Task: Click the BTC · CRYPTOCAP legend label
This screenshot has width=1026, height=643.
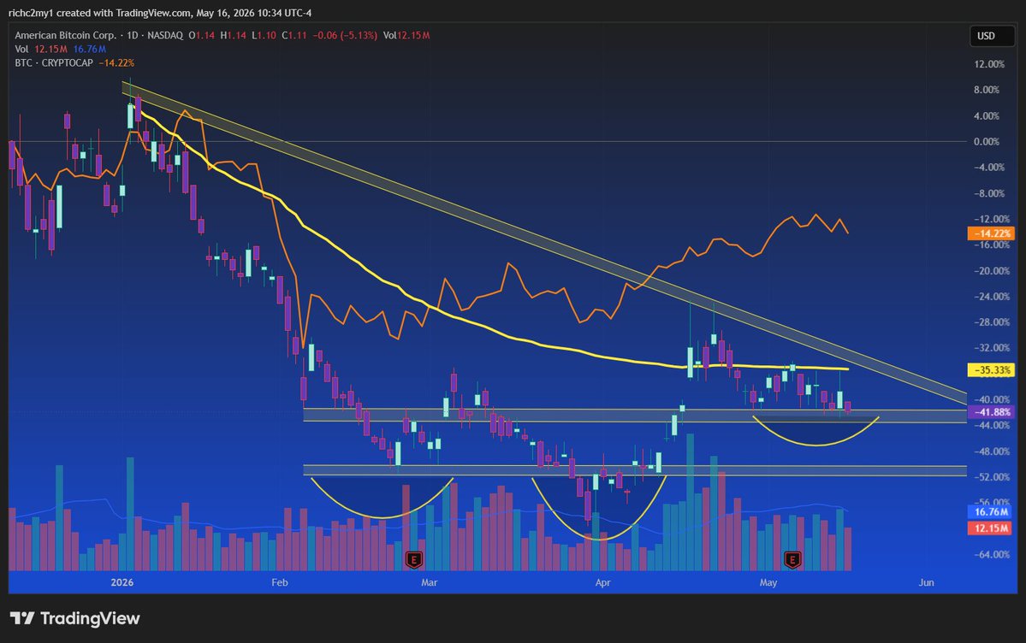Action: (54, 62)
